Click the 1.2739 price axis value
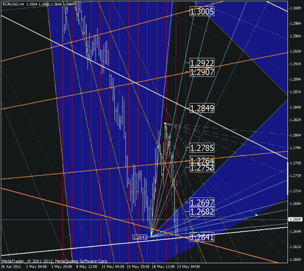Screen dimensions: 304x271 point(295,176)
